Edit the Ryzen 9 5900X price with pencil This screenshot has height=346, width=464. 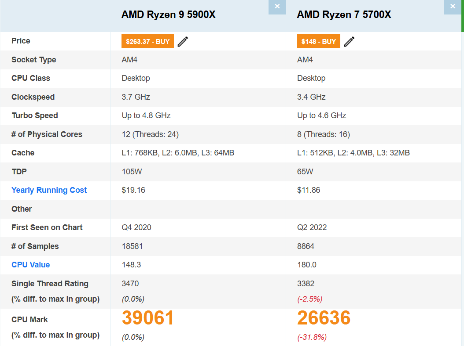point(183,41)
